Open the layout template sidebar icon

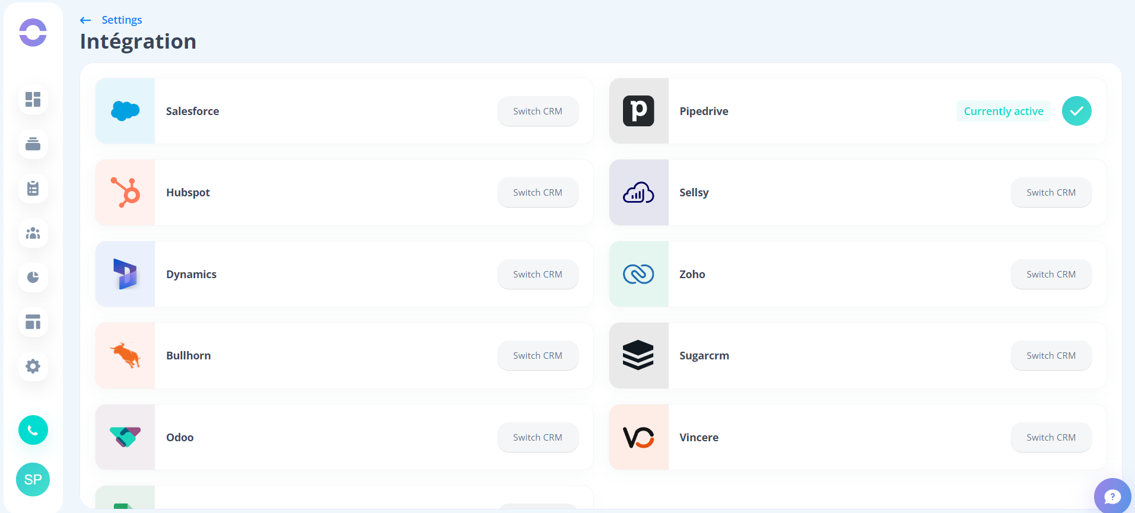click(x=33, y=322)
